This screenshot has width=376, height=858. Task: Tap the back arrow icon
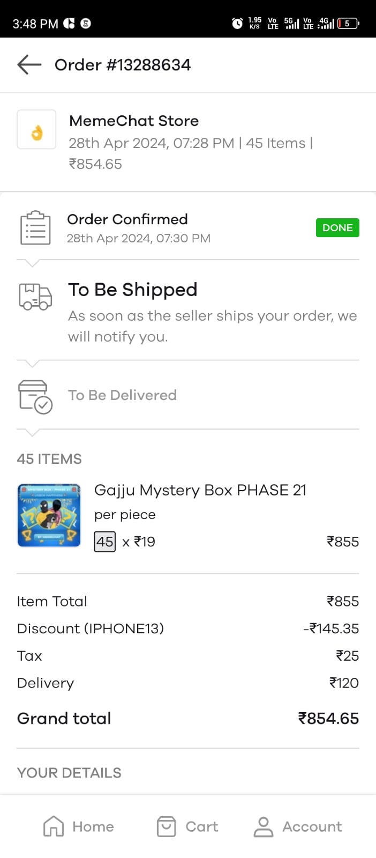pyautogui.click(x=29, y=65)
